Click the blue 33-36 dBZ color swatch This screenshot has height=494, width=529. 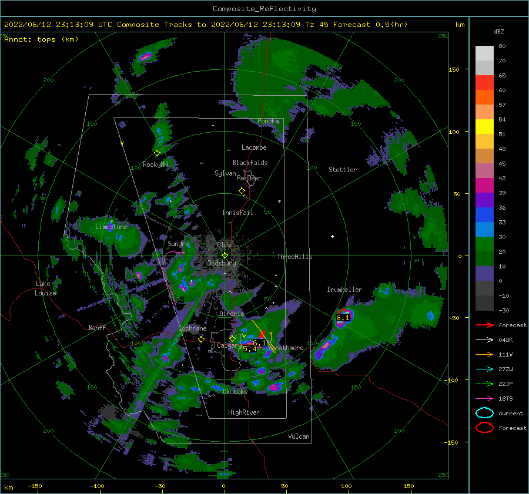[x=484, y=215]
